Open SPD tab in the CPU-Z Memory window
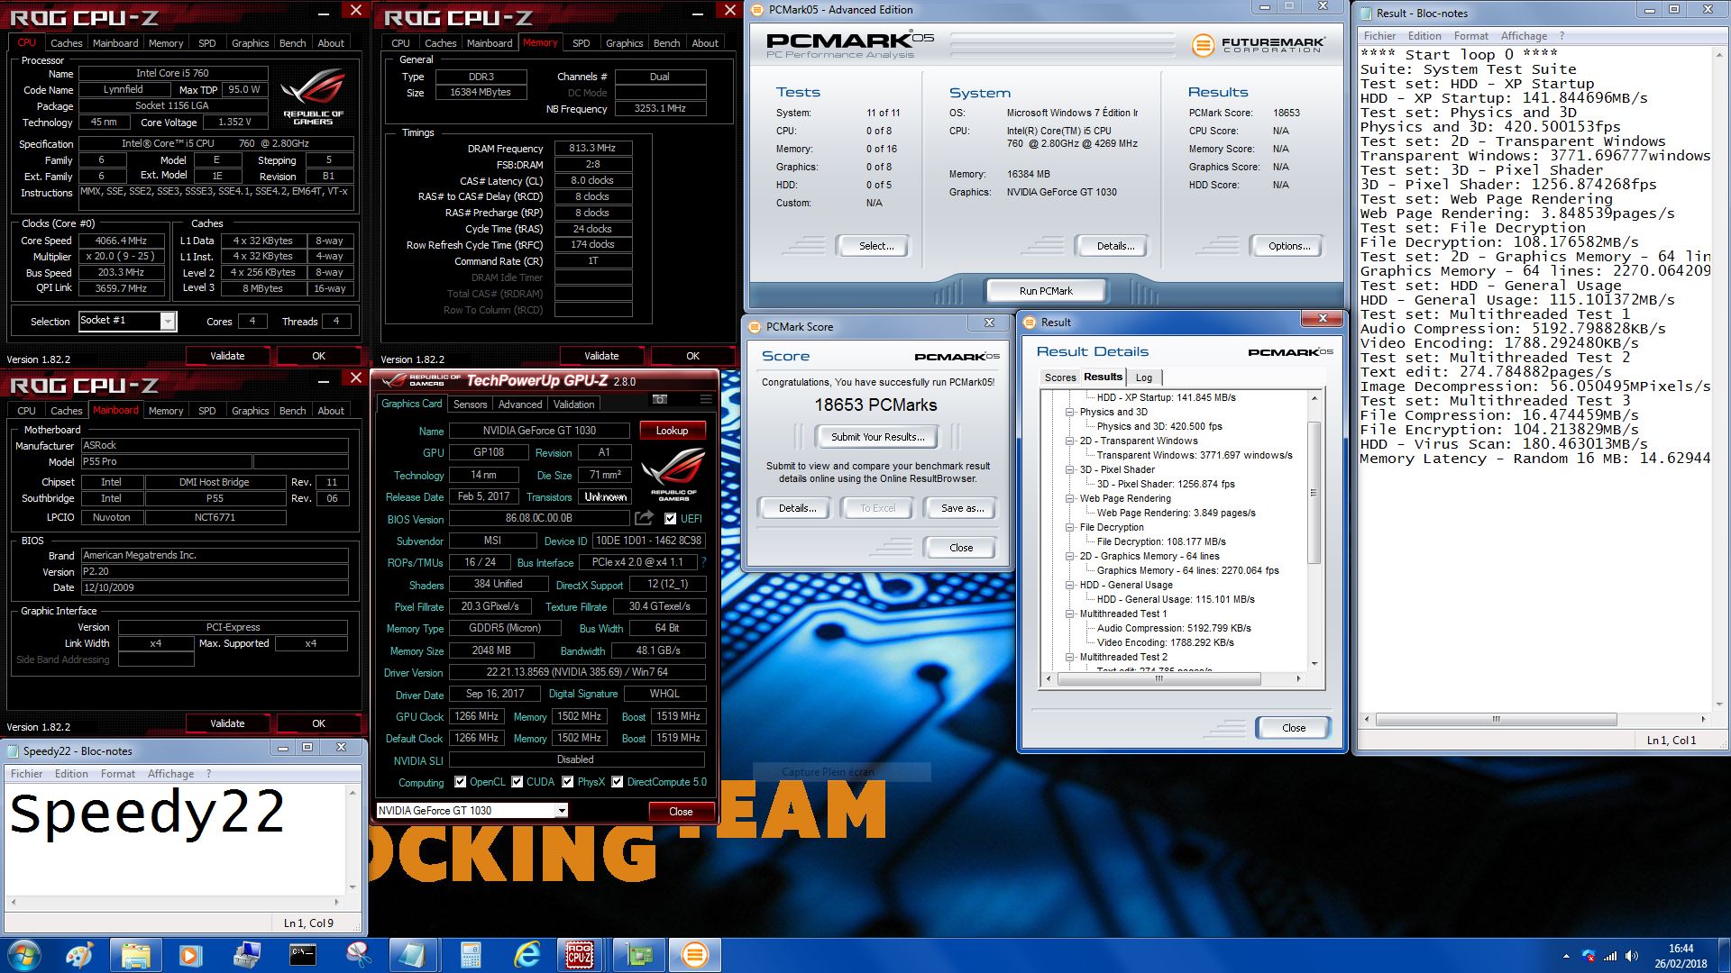 point(581,43)
